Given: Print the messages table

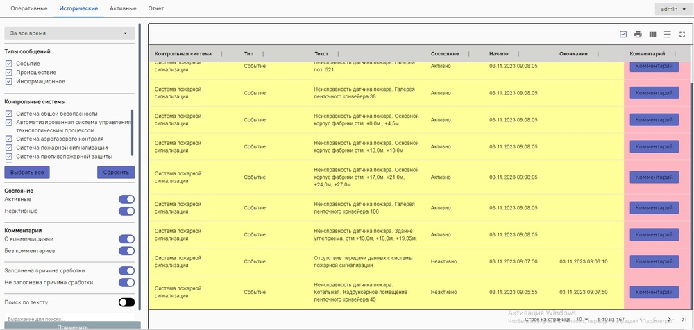Looking at the screenshot, I should [x=638, y=34].
